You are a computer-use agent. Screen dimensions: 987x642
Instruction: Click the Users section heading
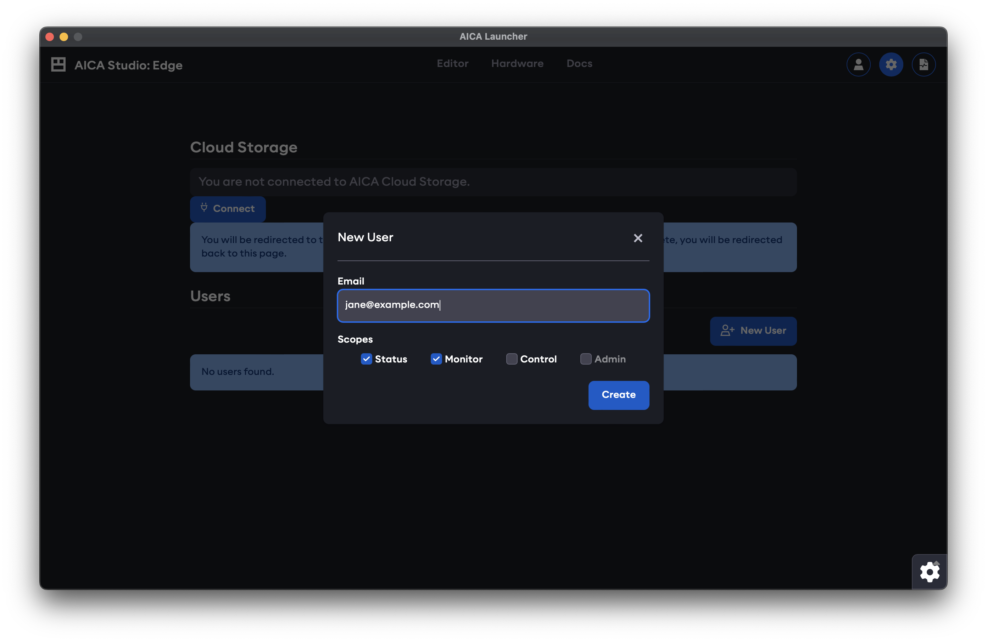click(210, 296)
